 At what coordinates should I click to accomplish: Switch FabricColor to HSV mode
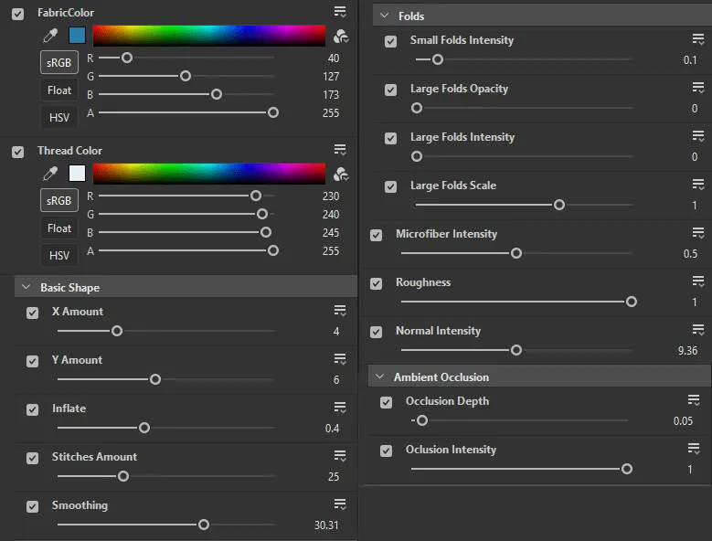tap(59, 118)
